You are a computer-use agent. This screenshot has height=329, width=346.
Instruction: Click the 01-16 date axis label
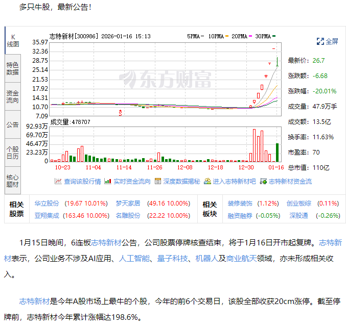pyautogui.click(x=276, y=168)
